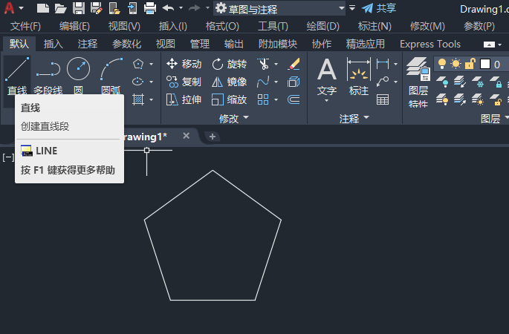Switch to the 注释 ribbon tab
Image resolution: width=509 pixels, height=334 pixels.
click(88, 44)
